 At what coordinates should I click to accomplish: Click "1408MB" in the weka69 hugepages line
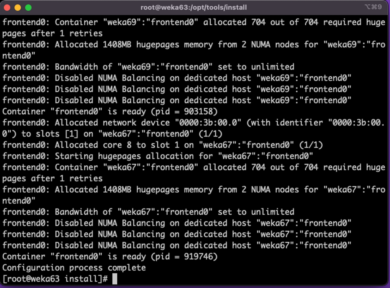coord(117,45)
